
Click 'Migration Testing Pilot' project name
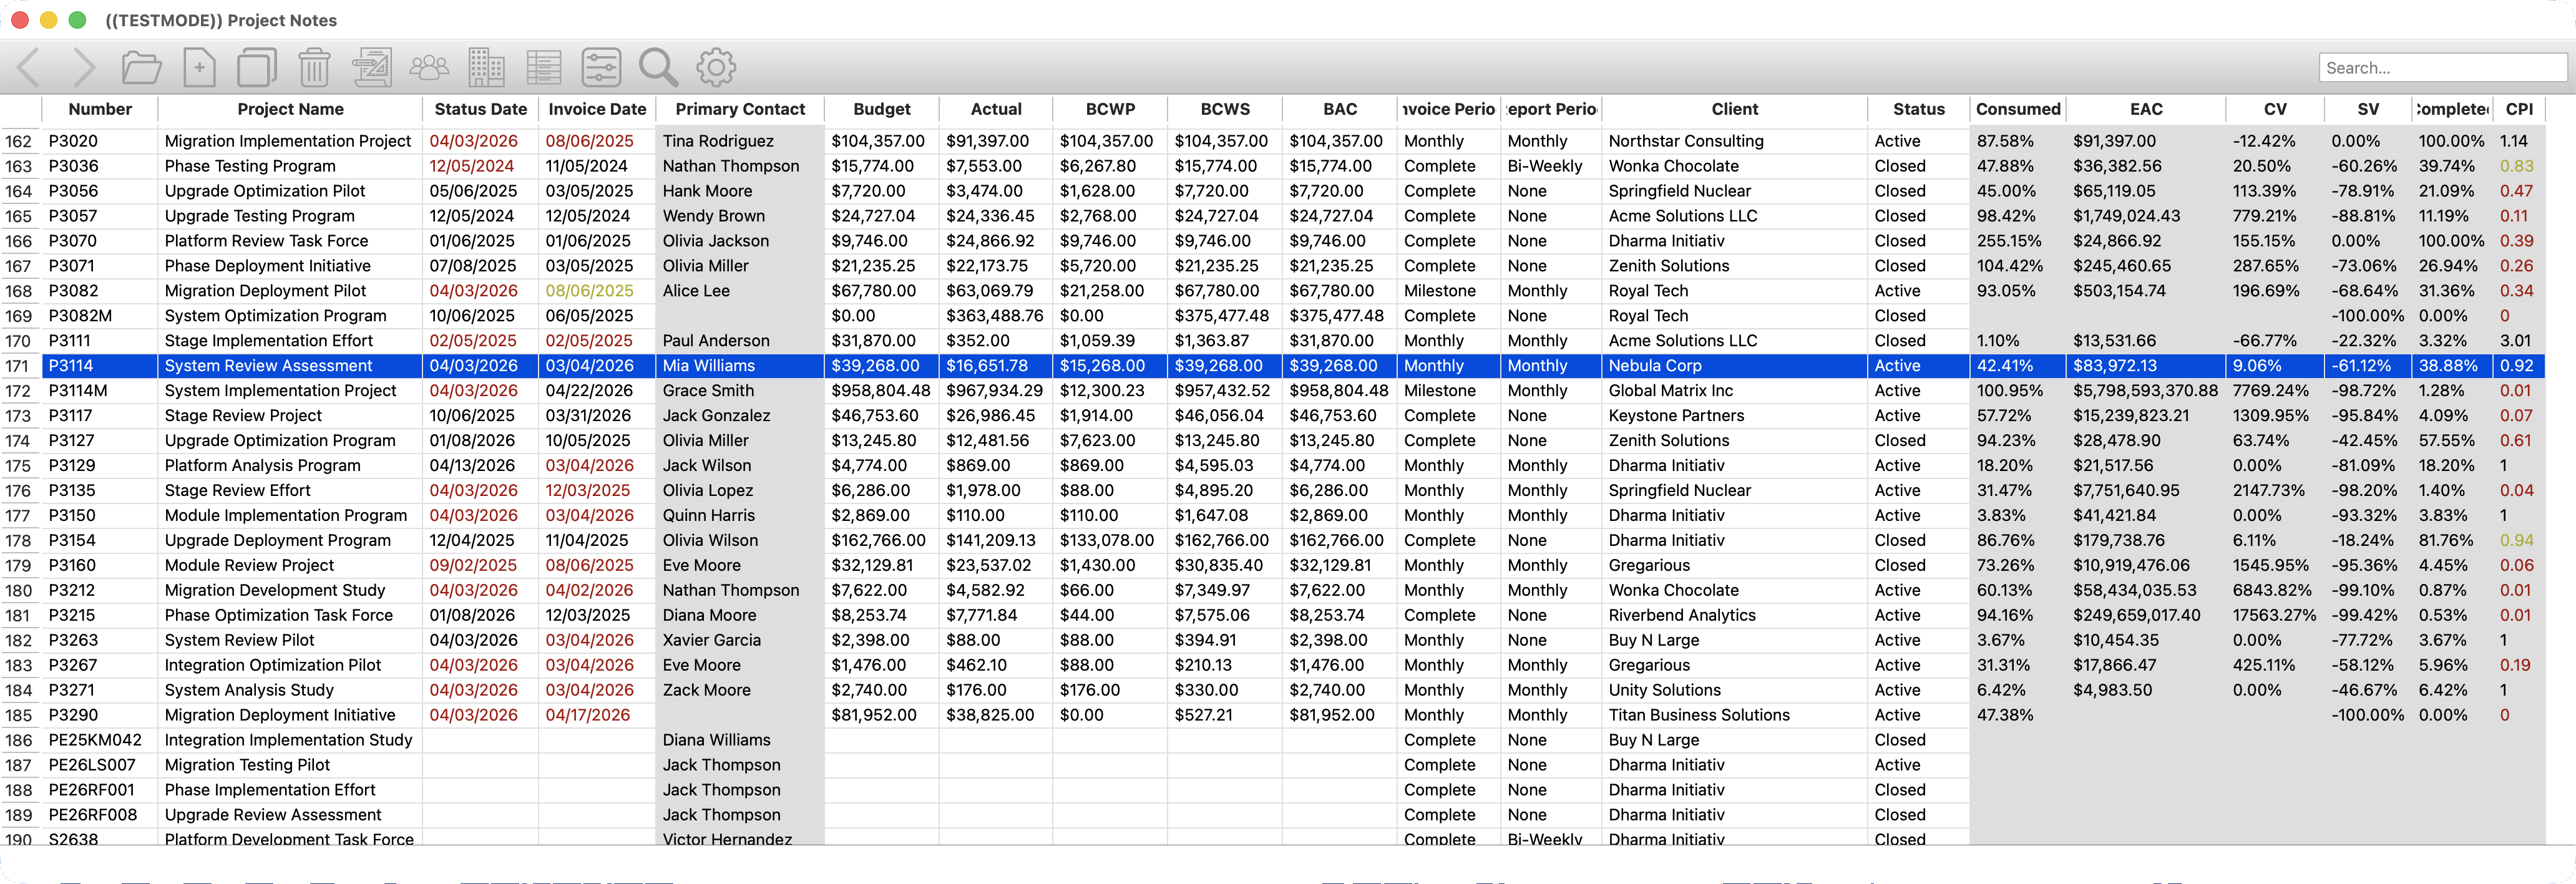[x=247, y=766]
